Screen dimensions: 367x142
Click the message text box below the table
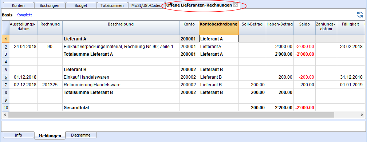[x=183, y=126]
